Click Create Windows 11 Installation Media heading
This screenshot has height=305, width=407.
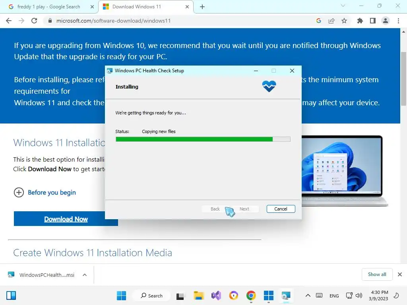(x=93, y=253)
